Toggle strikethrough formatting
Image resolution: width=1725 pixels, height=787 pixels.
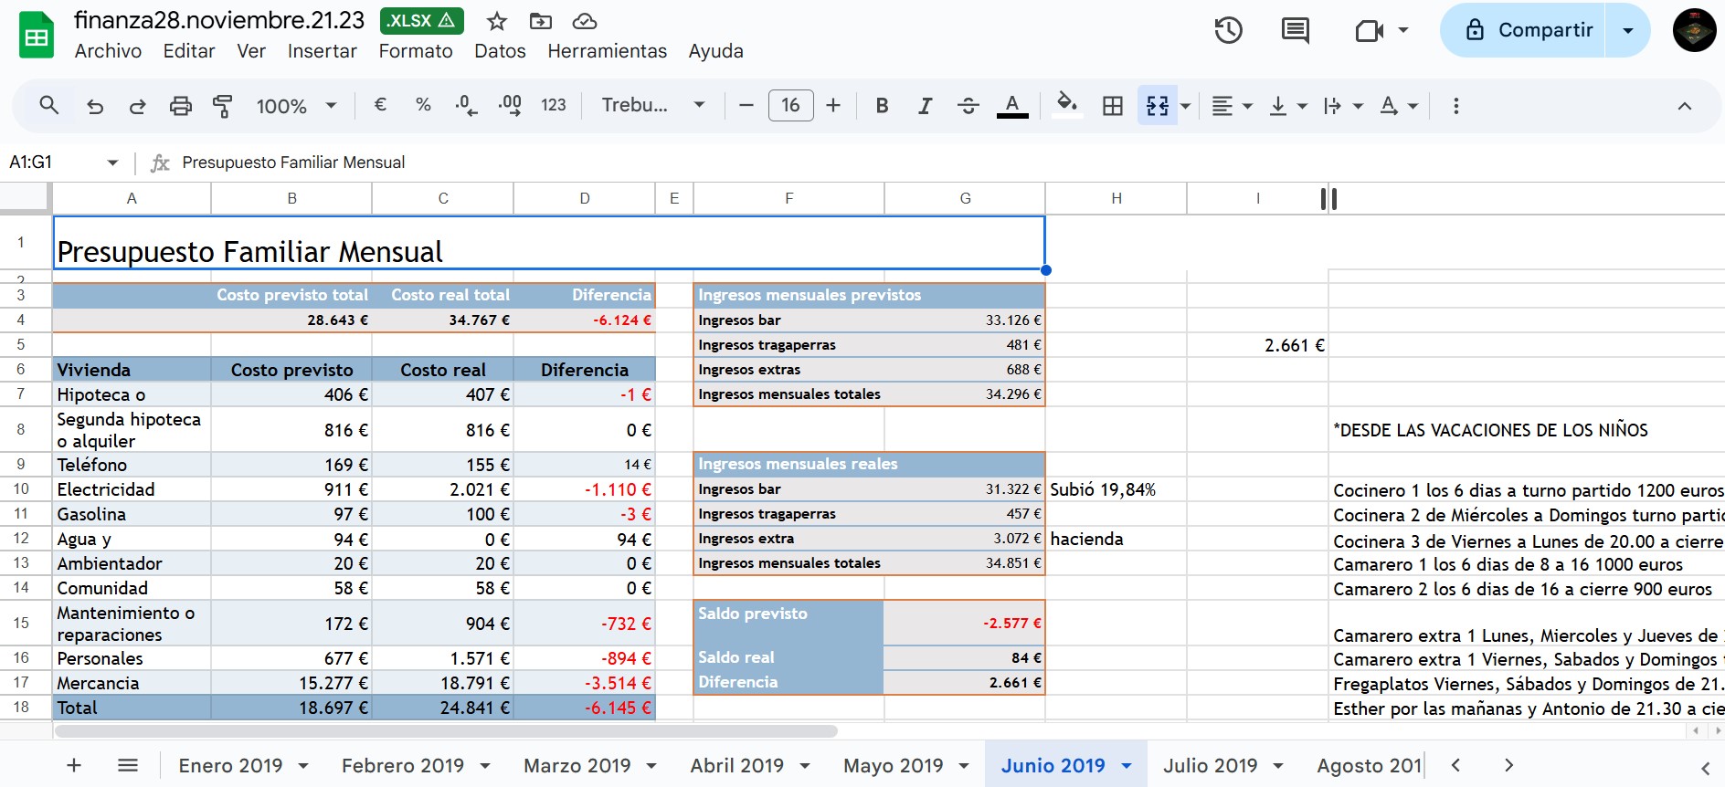968,106
